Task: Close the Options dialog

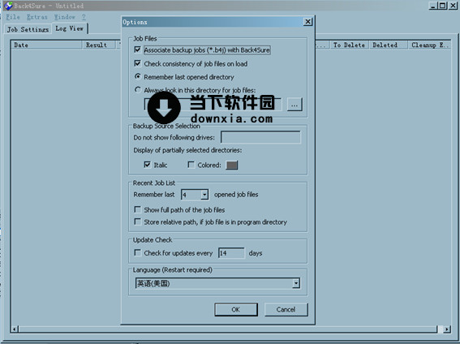Action: coord(307,22)
